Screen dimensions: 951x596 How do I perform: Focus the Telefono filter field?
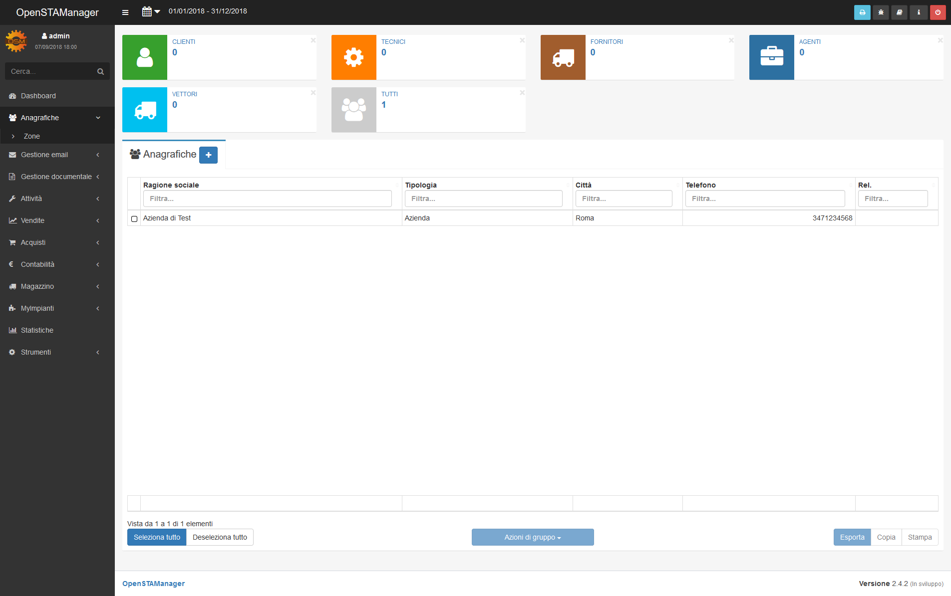click(765, 199)
